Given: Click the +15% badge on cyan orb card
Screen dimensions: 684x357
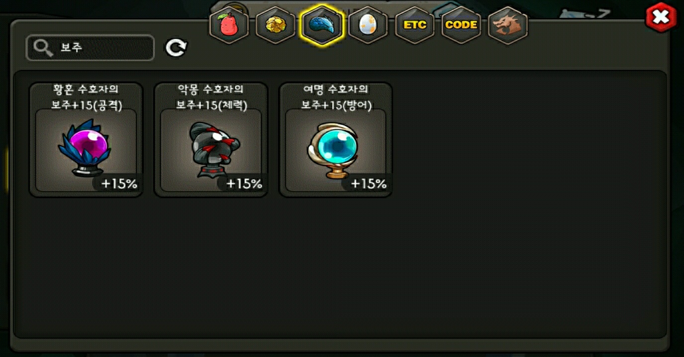Looking at the screenshot, I should click(x=368, y=183).
